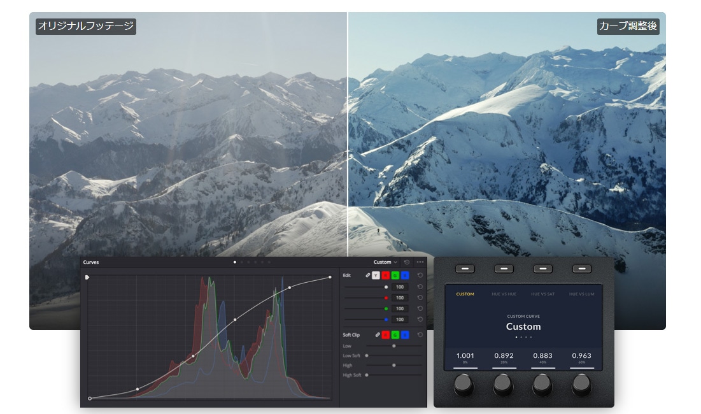Screen dimensions: 701x414
Task: Select the CUSTOM tab on panel display
Action: [x=465, y=294]
